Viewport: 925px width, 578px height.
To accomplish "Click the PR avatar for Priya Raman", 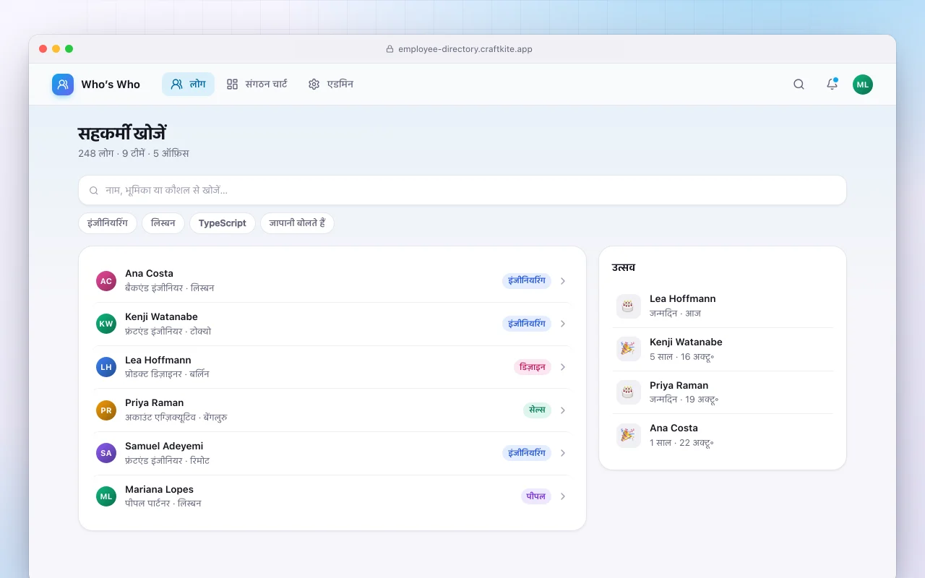I will pos(106,410).
